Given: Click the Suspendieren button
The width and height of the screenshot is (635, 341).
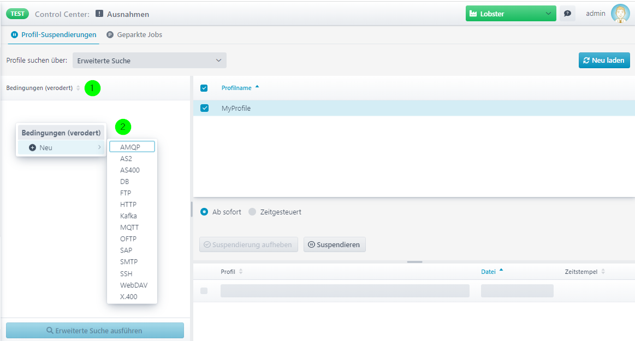Looking at the screenshot, I should coord(334,244).
